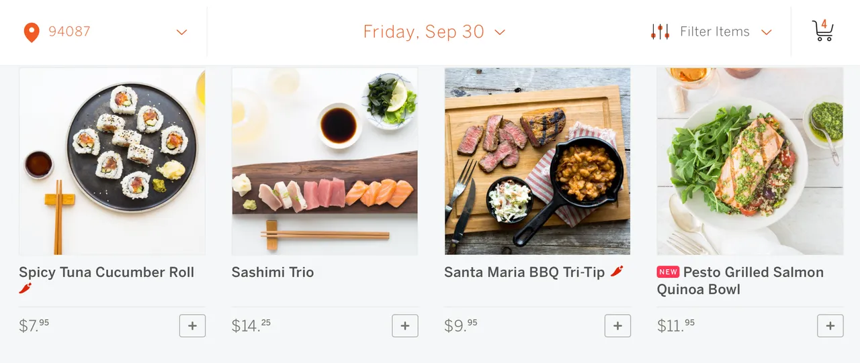Click the NEW badge on salmon bowl
The image size is (860, 363).
[x=669, y=272]
